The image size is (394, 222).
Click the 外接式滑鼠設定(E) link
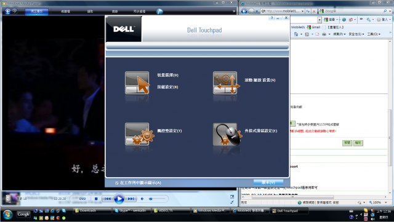[x=261, y=131]
